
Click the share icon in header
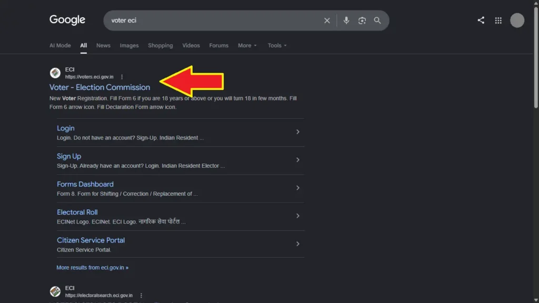click(481, 21)
